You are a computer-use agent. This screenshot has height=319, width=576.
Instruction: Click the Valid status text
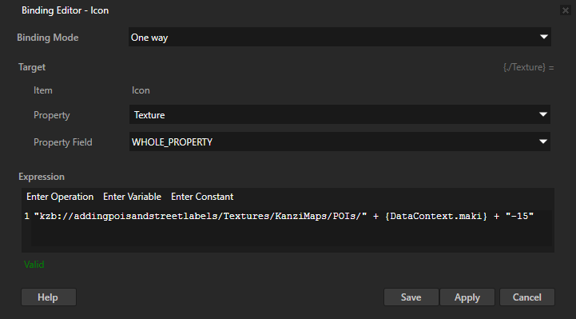click(34, 265)
